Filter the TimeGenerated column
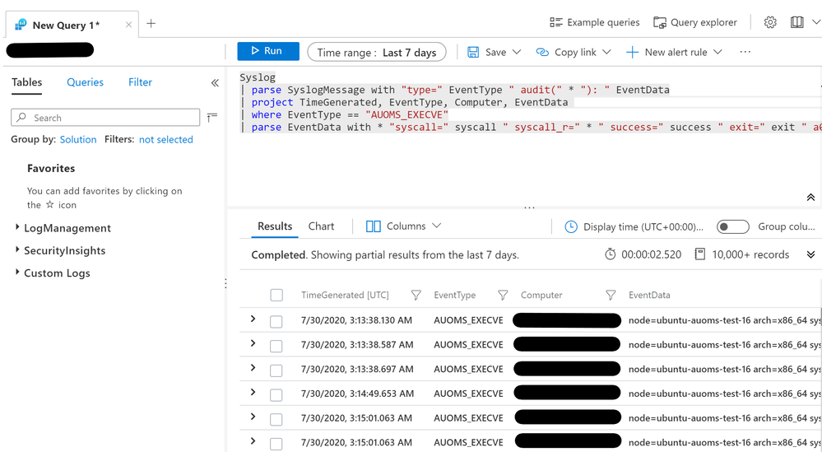Screen dimensions: 822x452 (x=416, y=296)
